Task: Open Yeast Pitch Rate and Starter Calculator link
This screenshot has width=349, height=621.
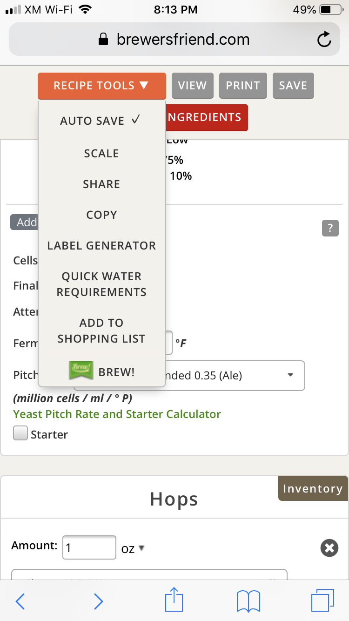Action: tap(117, 414)
